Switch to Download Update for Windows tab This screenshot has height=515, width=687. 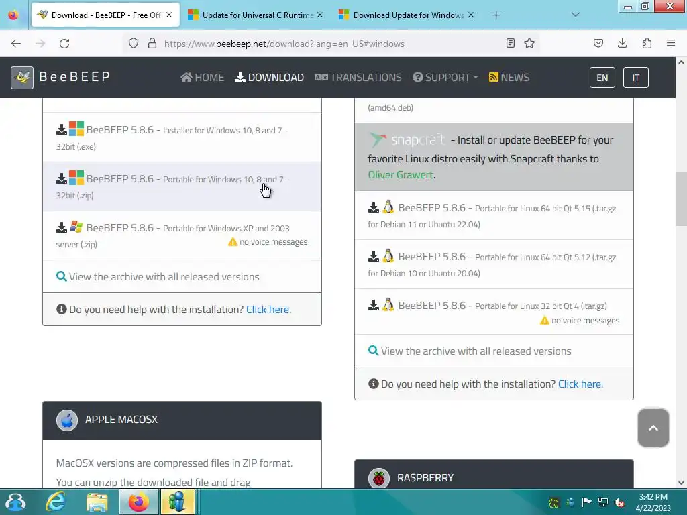click(x=407, y=15)
